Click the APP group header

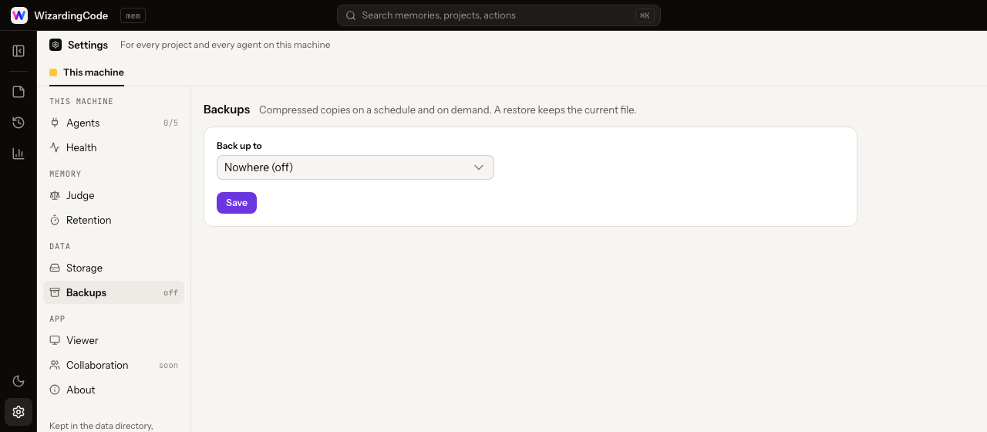pos(57,319)
